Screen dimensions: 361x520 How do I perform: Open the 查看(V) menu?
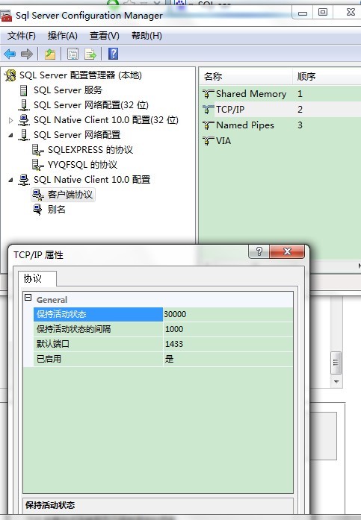[105, 36]
